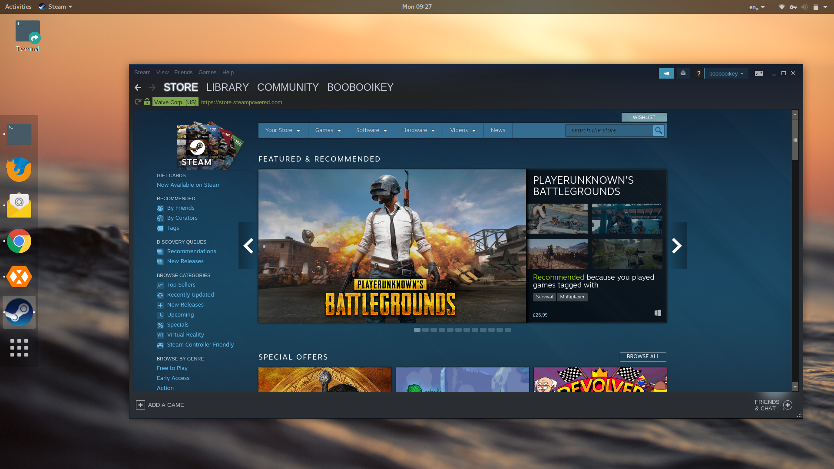The height and width of the screenshot is (469, 834).
Task: Click the Survival tag
Action: pyautogui.click(x=544, y=297)
